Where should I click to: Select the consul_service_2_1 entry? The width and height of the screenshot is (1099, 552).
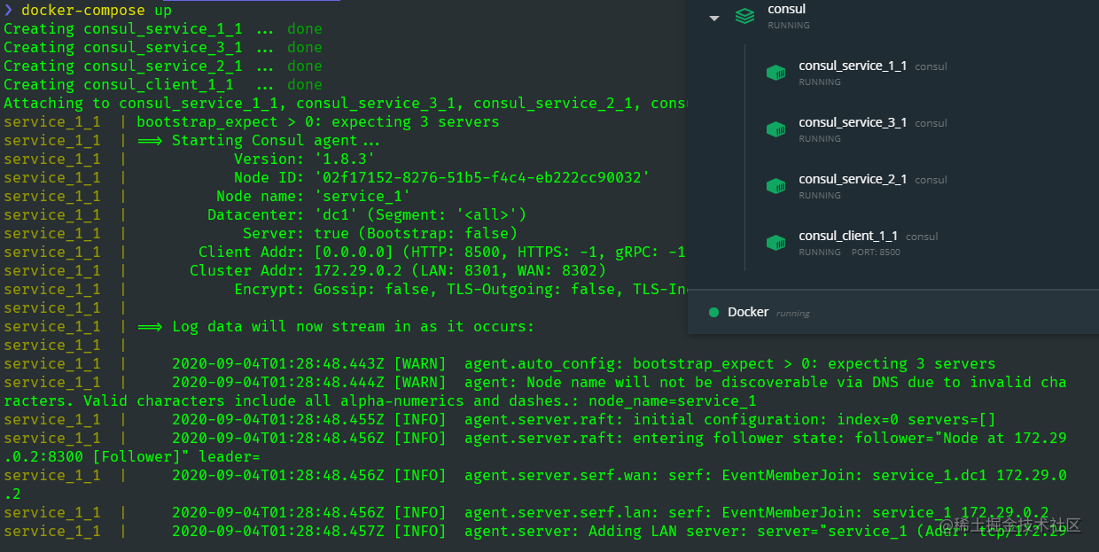[853, 178]
